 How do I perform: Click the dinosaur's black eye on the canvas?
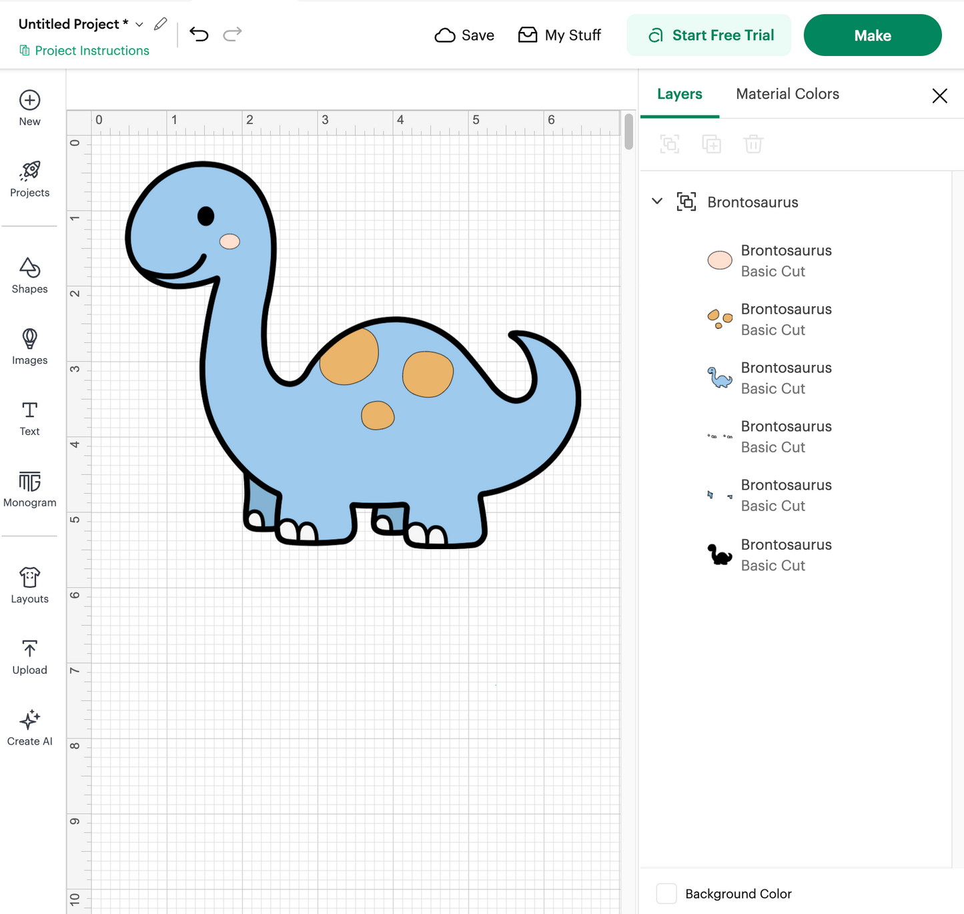[x=205, y=216]
